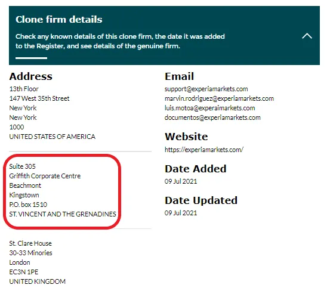The image size is (327, 291).
Task: Click the Address heading
Action: pyautogui.click(x=30, y=76)
